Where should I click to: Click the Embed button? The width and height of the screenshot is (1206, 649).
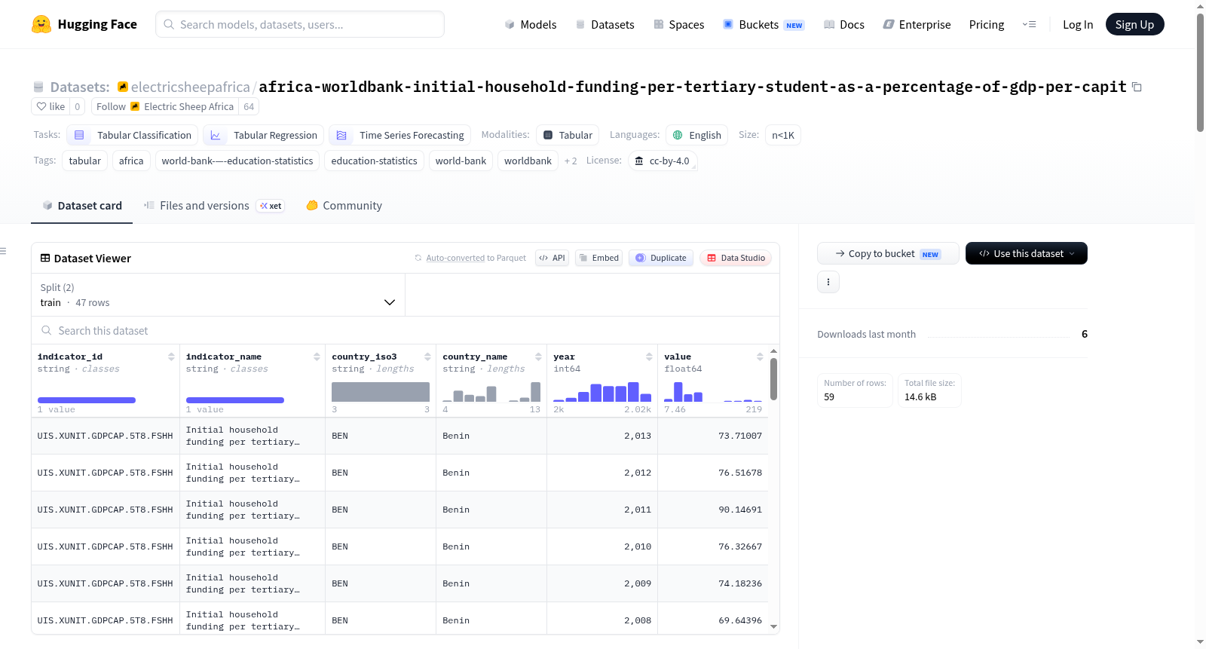(599, 258)
